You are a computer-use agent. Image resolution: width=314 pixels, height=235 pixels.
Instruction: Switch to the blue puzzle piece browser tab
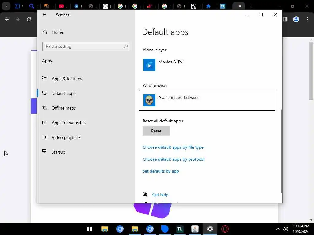[208, 6]
